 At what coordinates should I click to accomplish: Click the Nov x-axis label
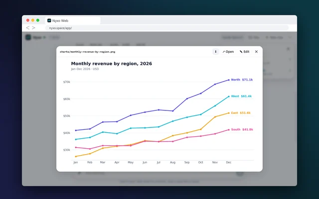[215, 162]
